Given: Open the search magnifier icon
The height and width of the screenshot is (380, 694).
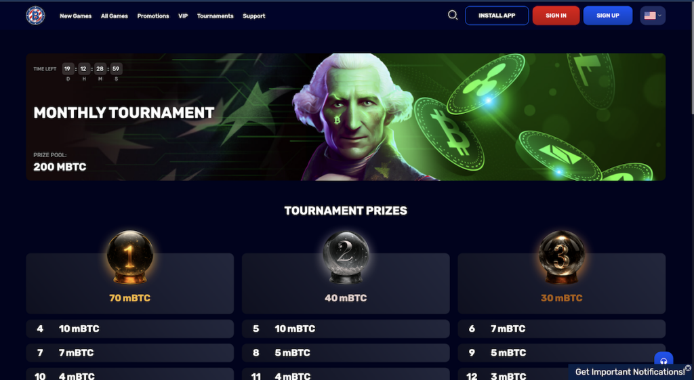Looking at the screenshot, I should point(452,16).
